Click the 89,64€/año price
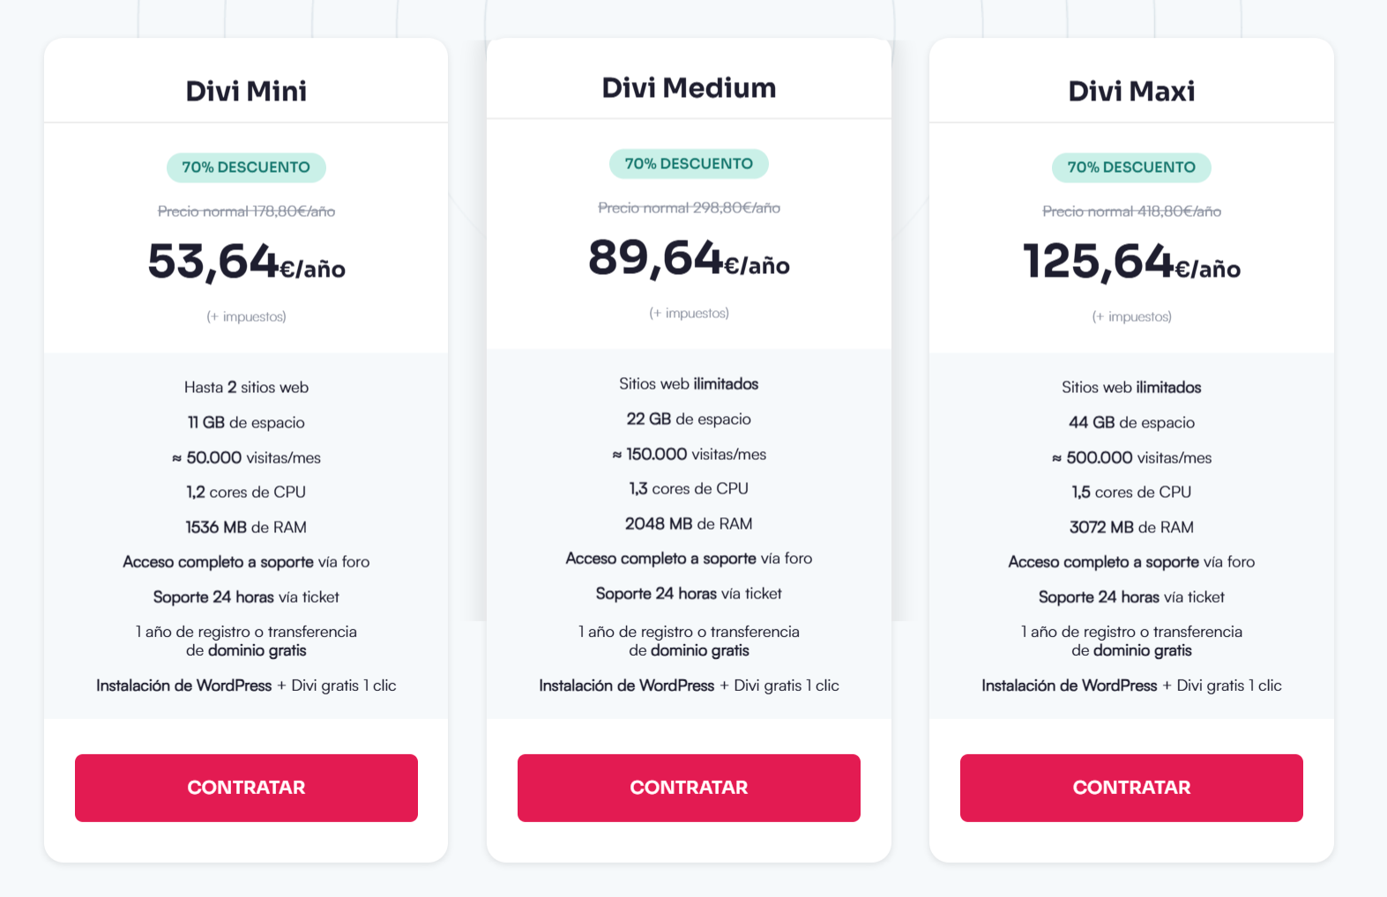 689,259
